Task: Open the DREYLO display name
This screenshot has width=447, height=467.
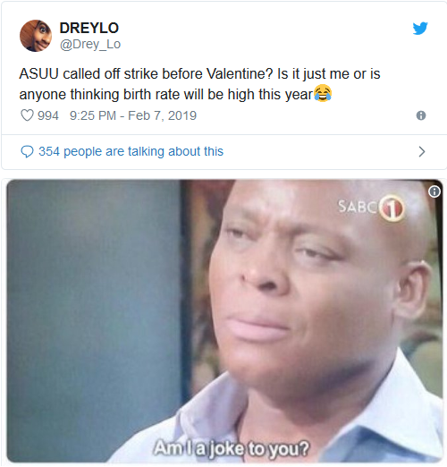Action: 89,28
